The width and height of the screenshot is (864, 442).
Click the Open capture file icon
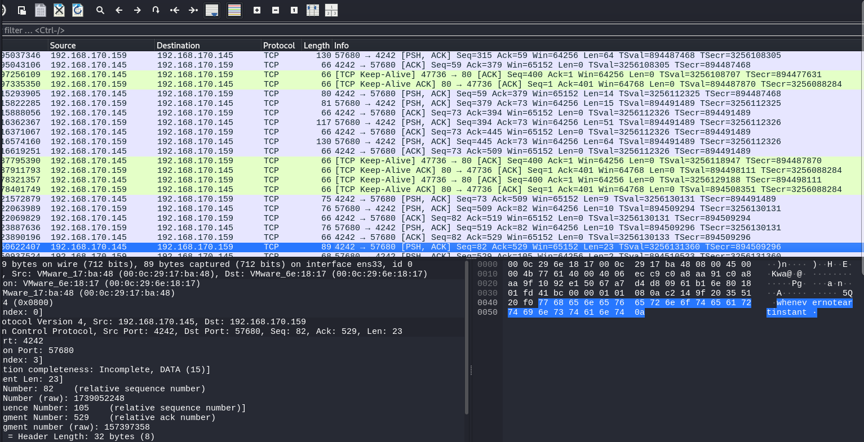pyautogui.click(x=22, y=10)
